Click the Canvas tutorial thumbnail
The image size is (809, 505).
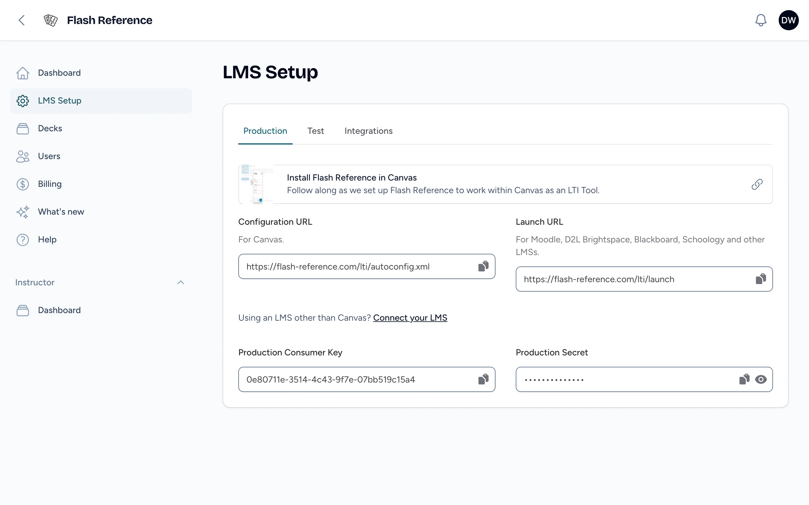click(256, 184)
